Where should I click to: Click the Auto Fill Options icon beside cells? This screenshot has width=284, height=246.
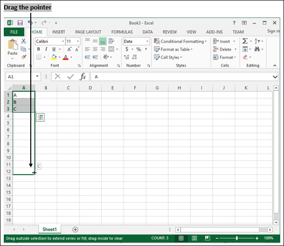click(x=40, y=117)
